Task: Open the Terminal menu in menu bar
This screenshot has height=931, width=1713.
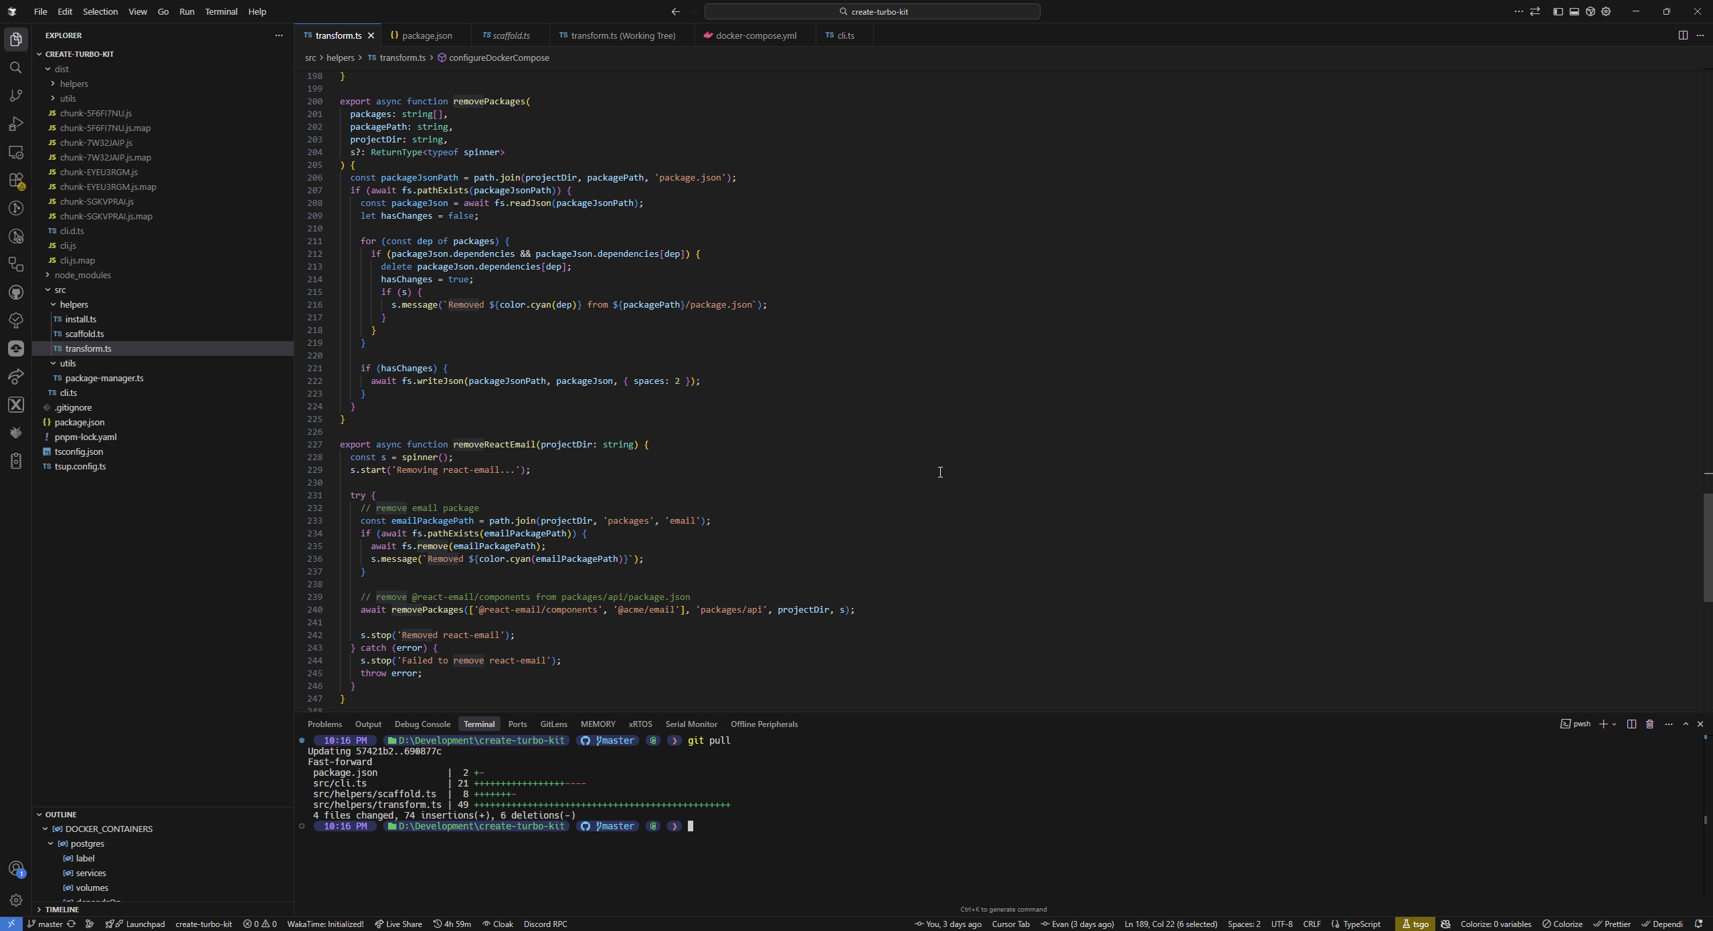Action: click(221, 11)
